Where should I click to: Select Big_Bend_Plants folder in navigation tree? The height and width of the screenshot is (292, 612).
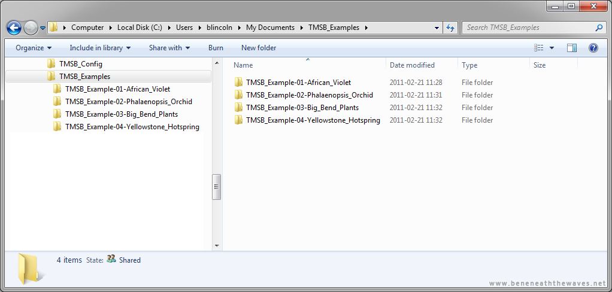[122, 114]
